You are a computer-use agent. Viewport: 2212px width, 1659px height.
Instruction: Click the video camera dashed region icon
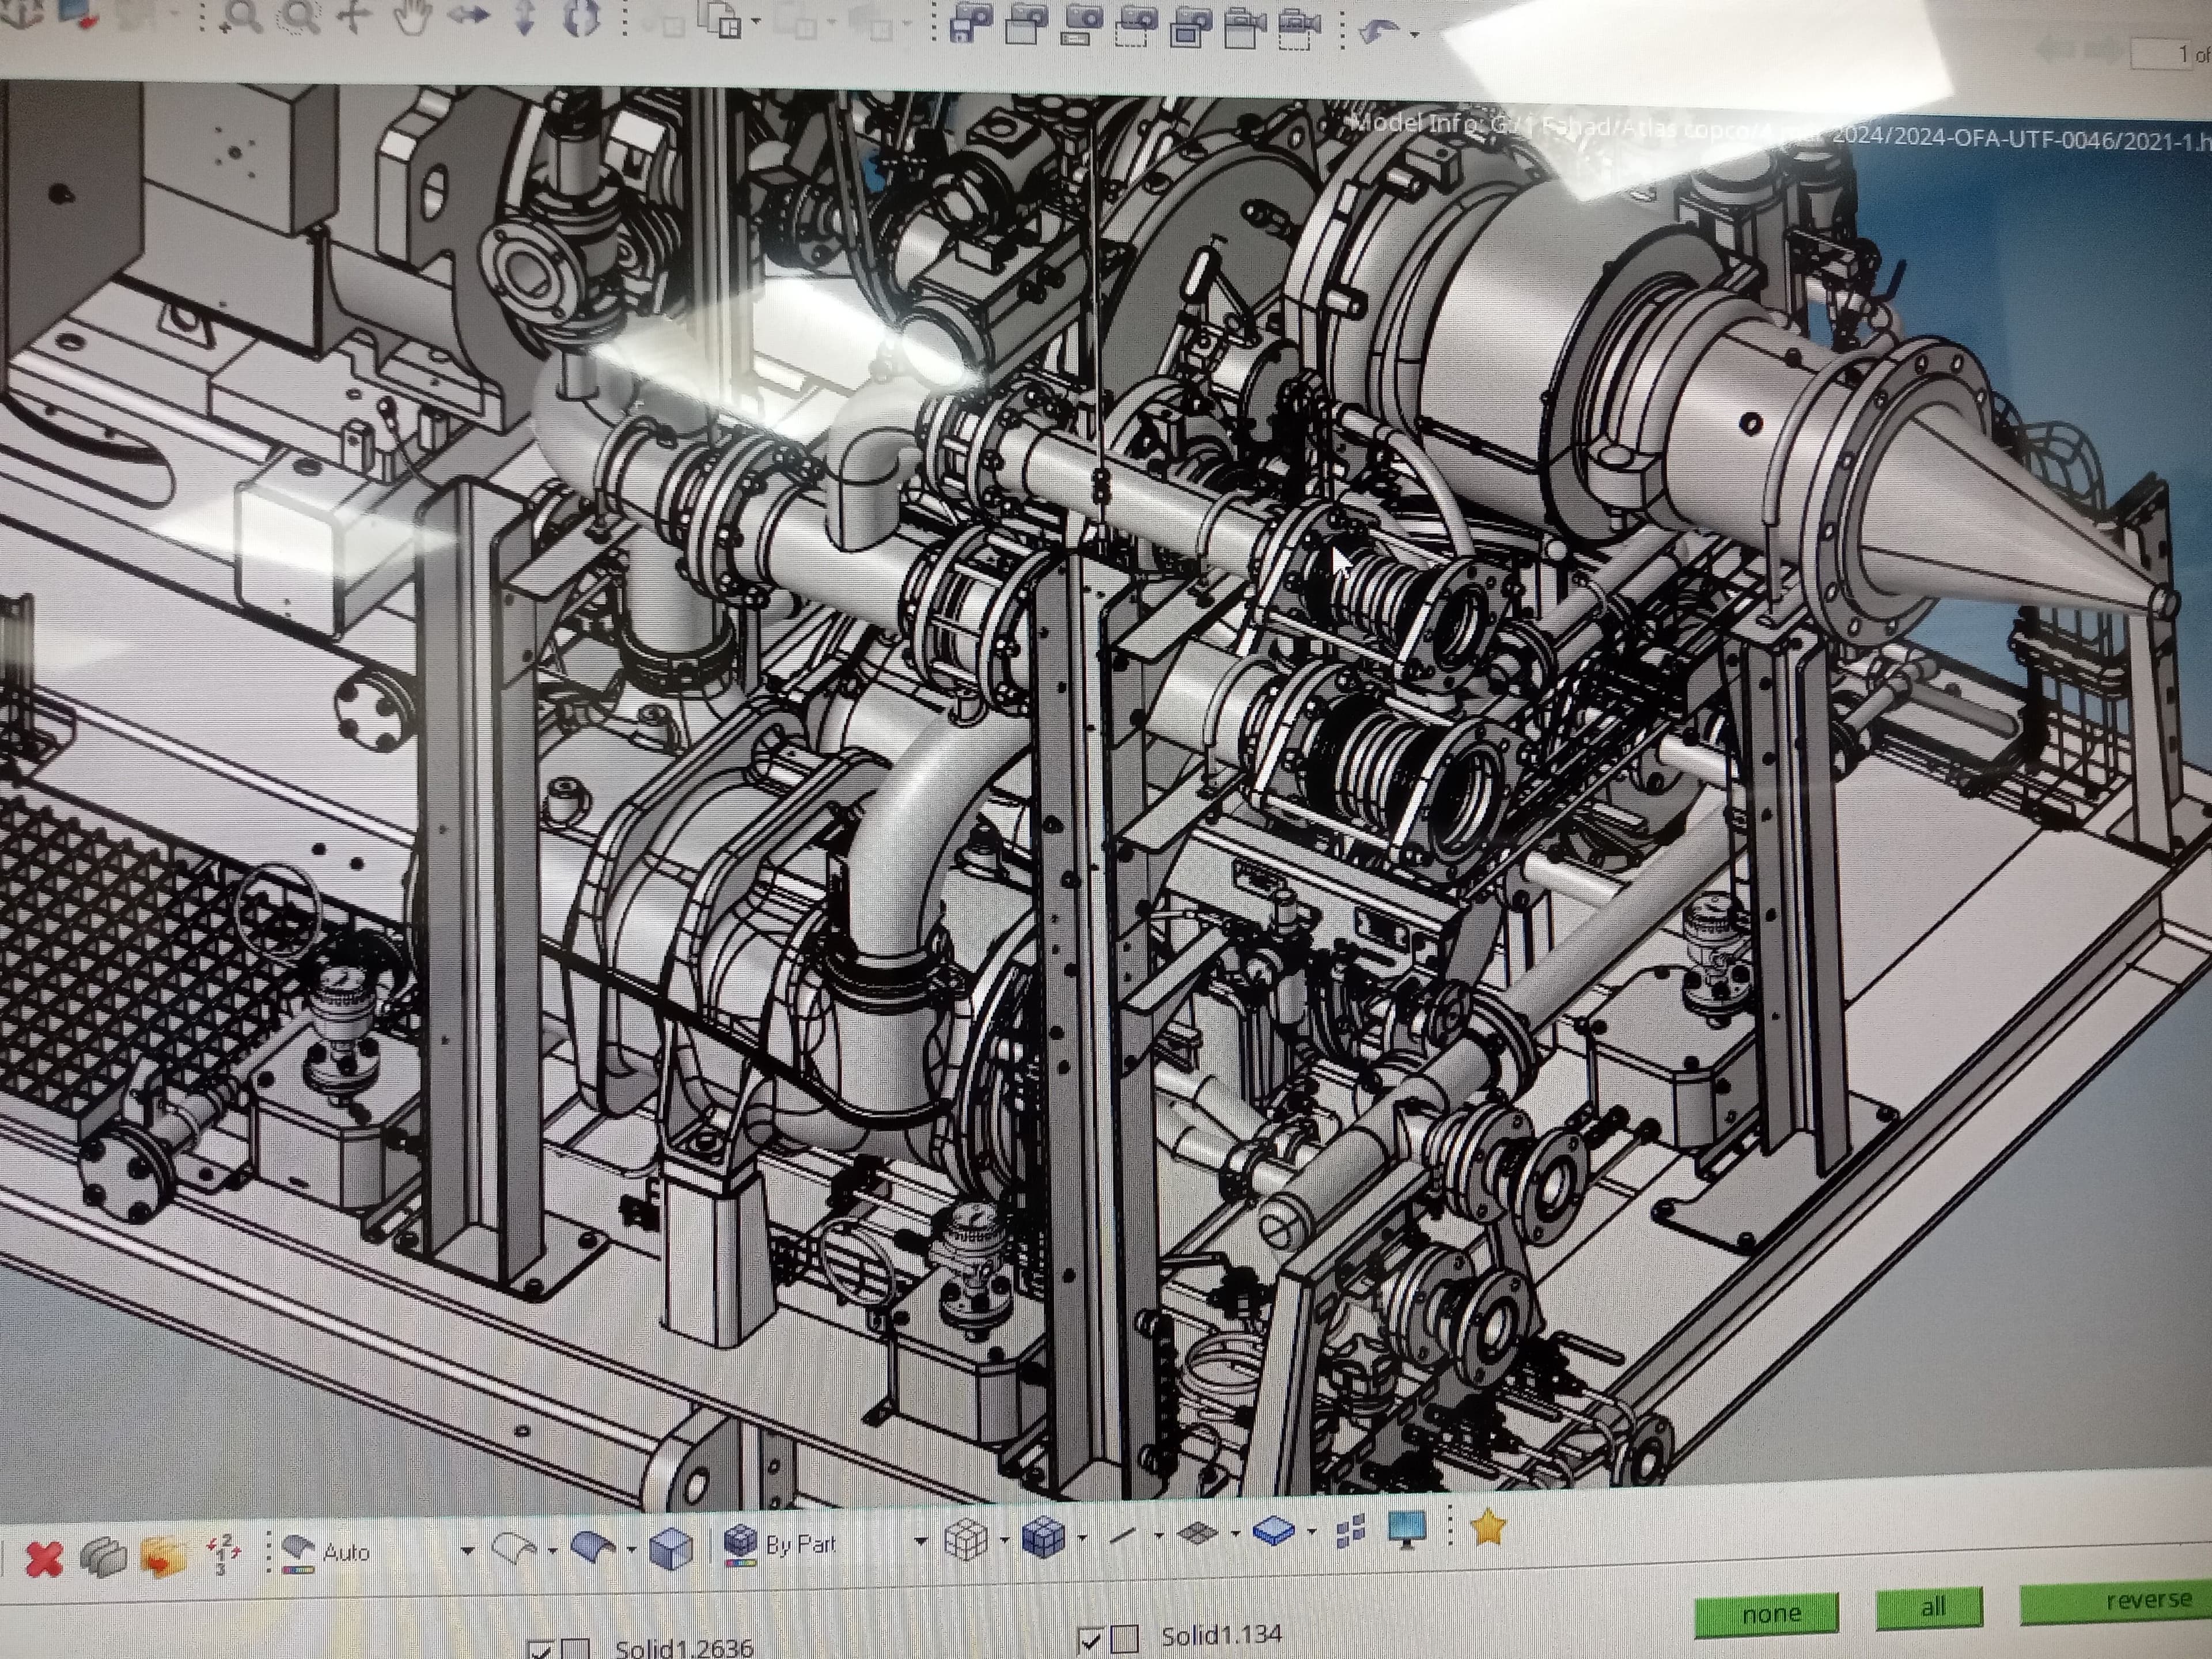[x=1300, y=28]
